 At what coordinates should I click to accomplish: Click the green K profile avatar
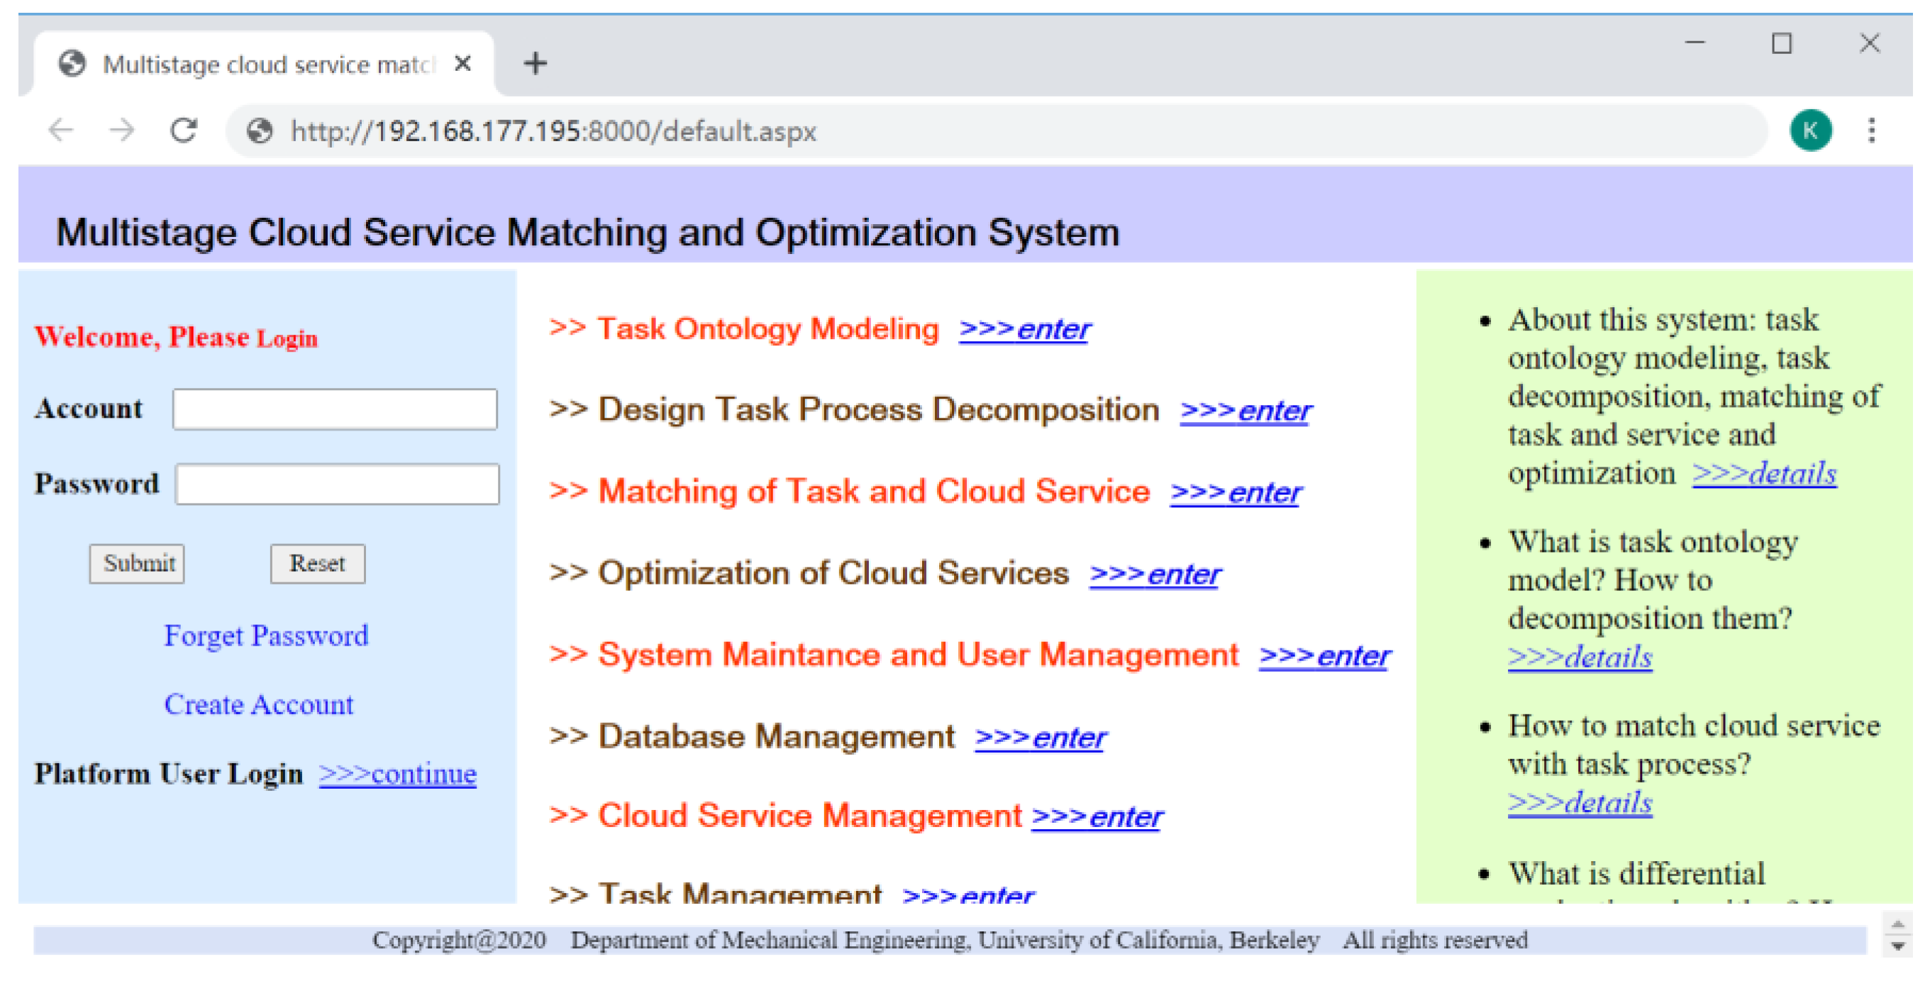pyautogui.click(x=1809, y=131)
